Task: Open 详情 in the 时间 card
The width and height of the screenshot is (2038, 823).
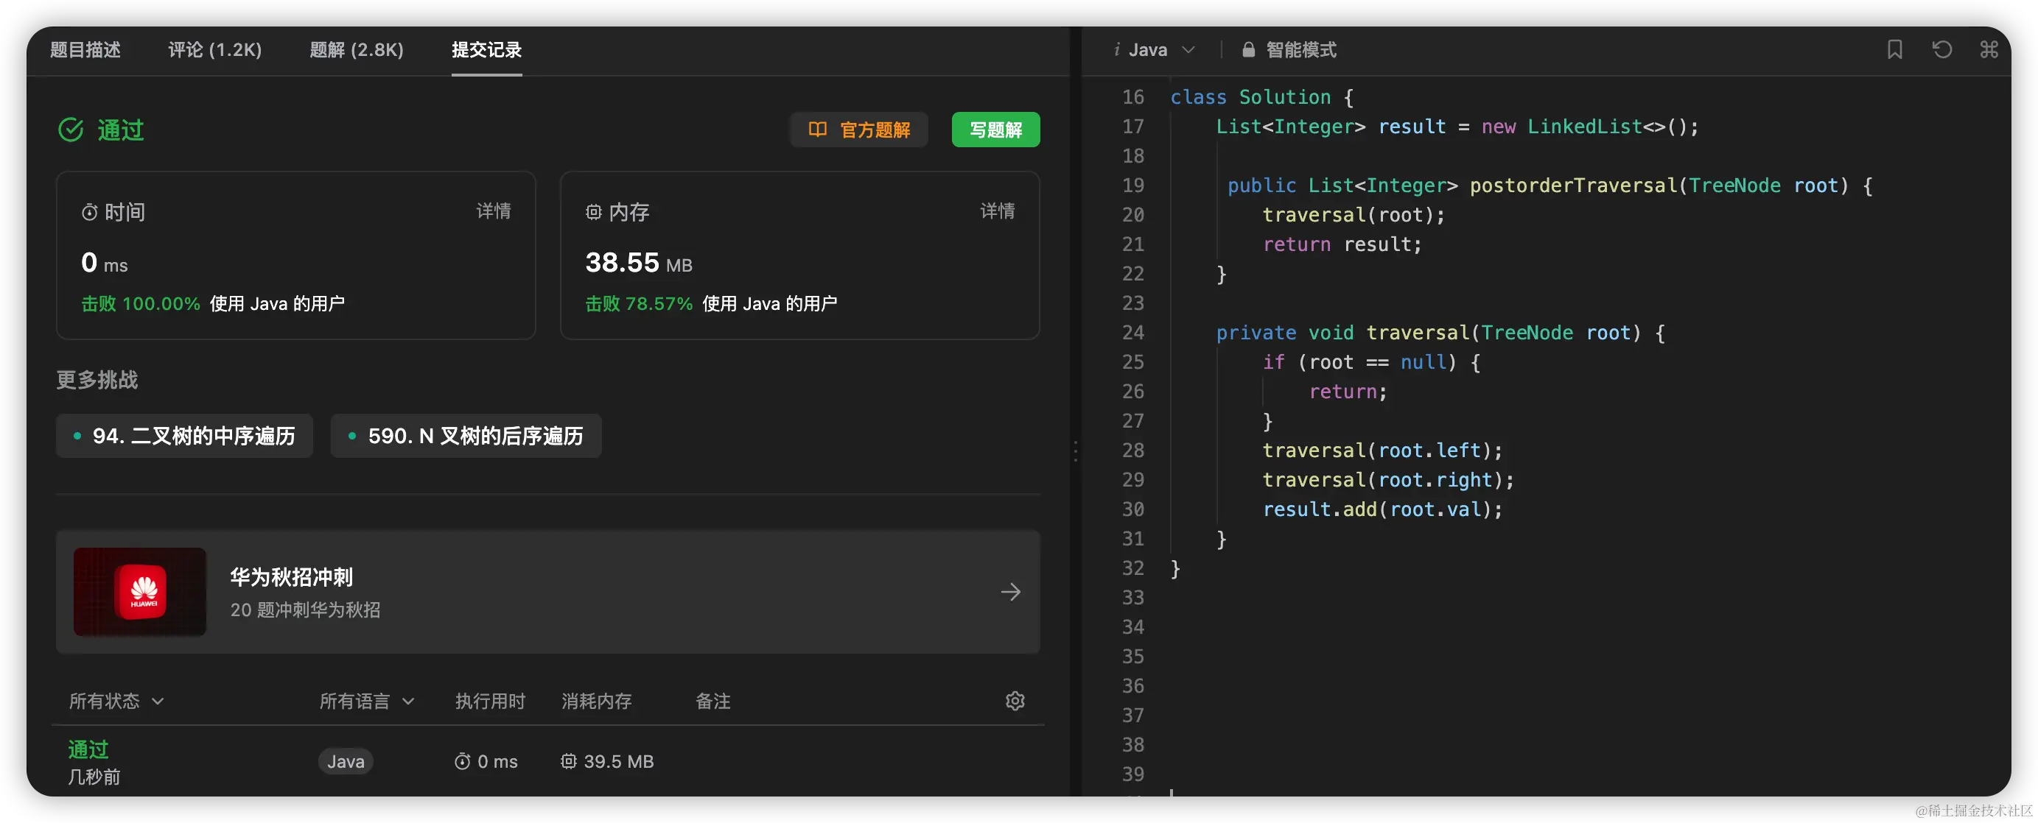Action: tap(493, 211)
